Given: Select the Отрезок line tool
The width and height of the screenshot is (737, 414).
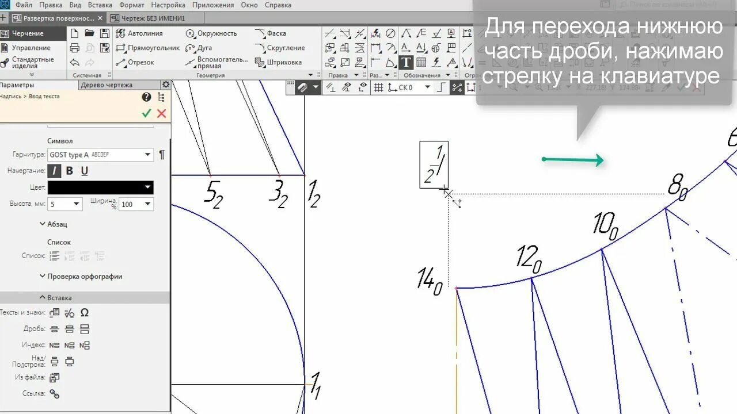Looking at the screenshot, I should point(135,62).
